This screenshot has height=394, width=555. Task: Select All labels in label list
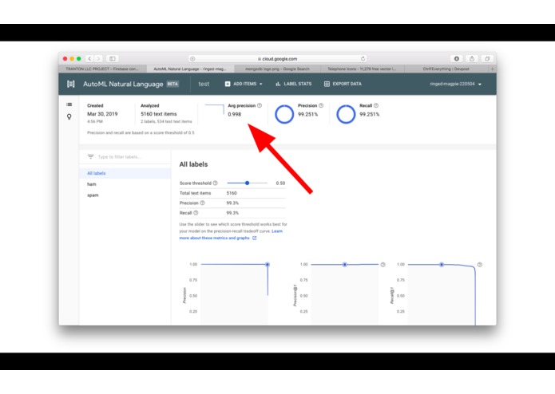[125, 173]
